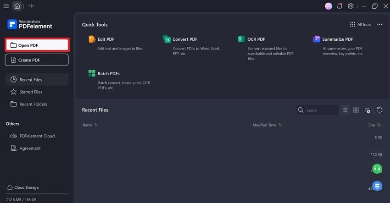Click the Open PDF button
The width and height of the screenshot is (390, 203).
(37, 45)
